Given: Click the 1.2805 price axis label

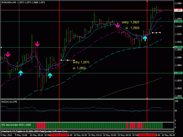Looking at the screenshot, I should pos(178,96).
